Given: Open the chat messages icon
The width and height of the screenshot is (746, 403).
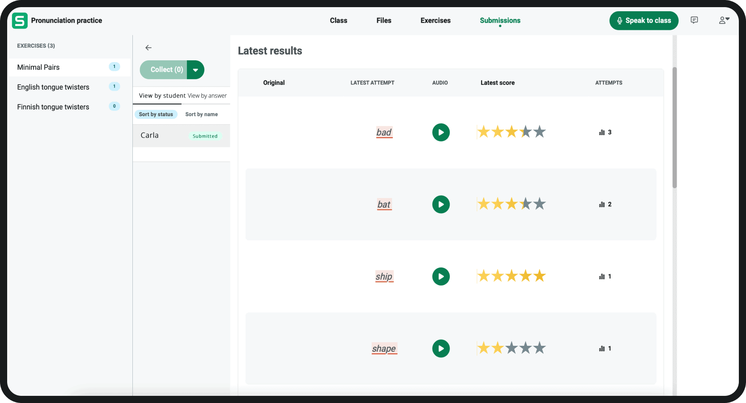Looking at the screenshot, I should point(694,21).
